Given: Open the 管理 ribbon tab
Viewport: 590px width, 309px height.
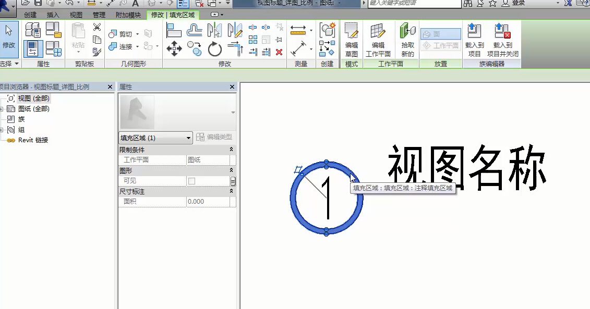Looking at the screenshot, I should pos(99,15).
